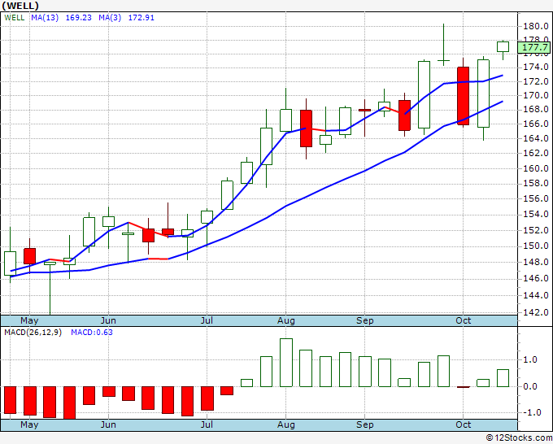Select the 174.0 price axis label
This screenshot has width=553, height=444.
[536, 67]
